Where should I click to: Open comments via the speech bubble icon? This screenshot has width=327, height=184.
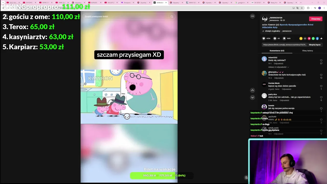(275, 39)
